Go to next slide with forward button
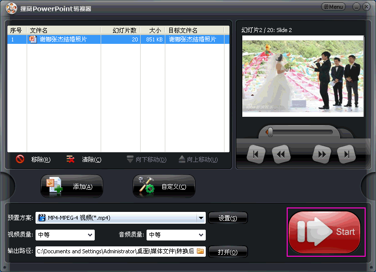 point(322,154)
